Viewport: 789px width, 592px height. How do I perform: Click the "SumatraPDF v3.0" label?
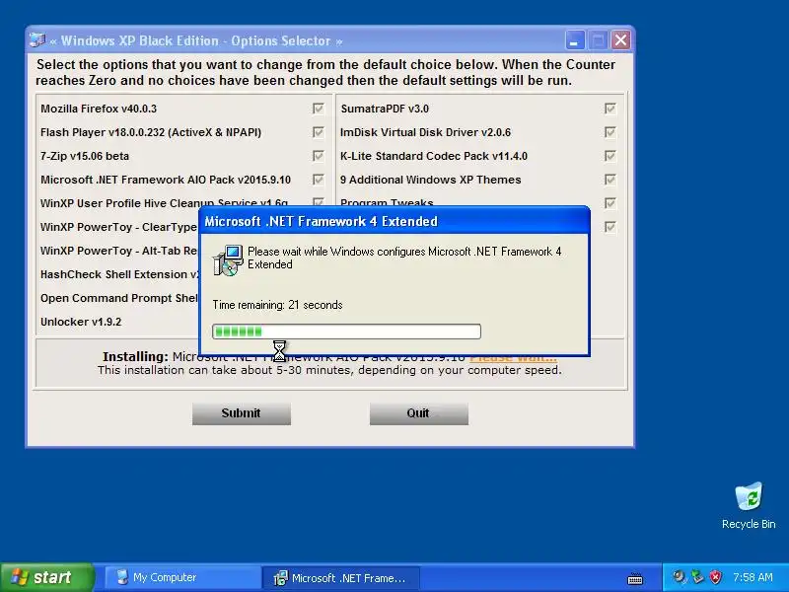click(385, 109)
